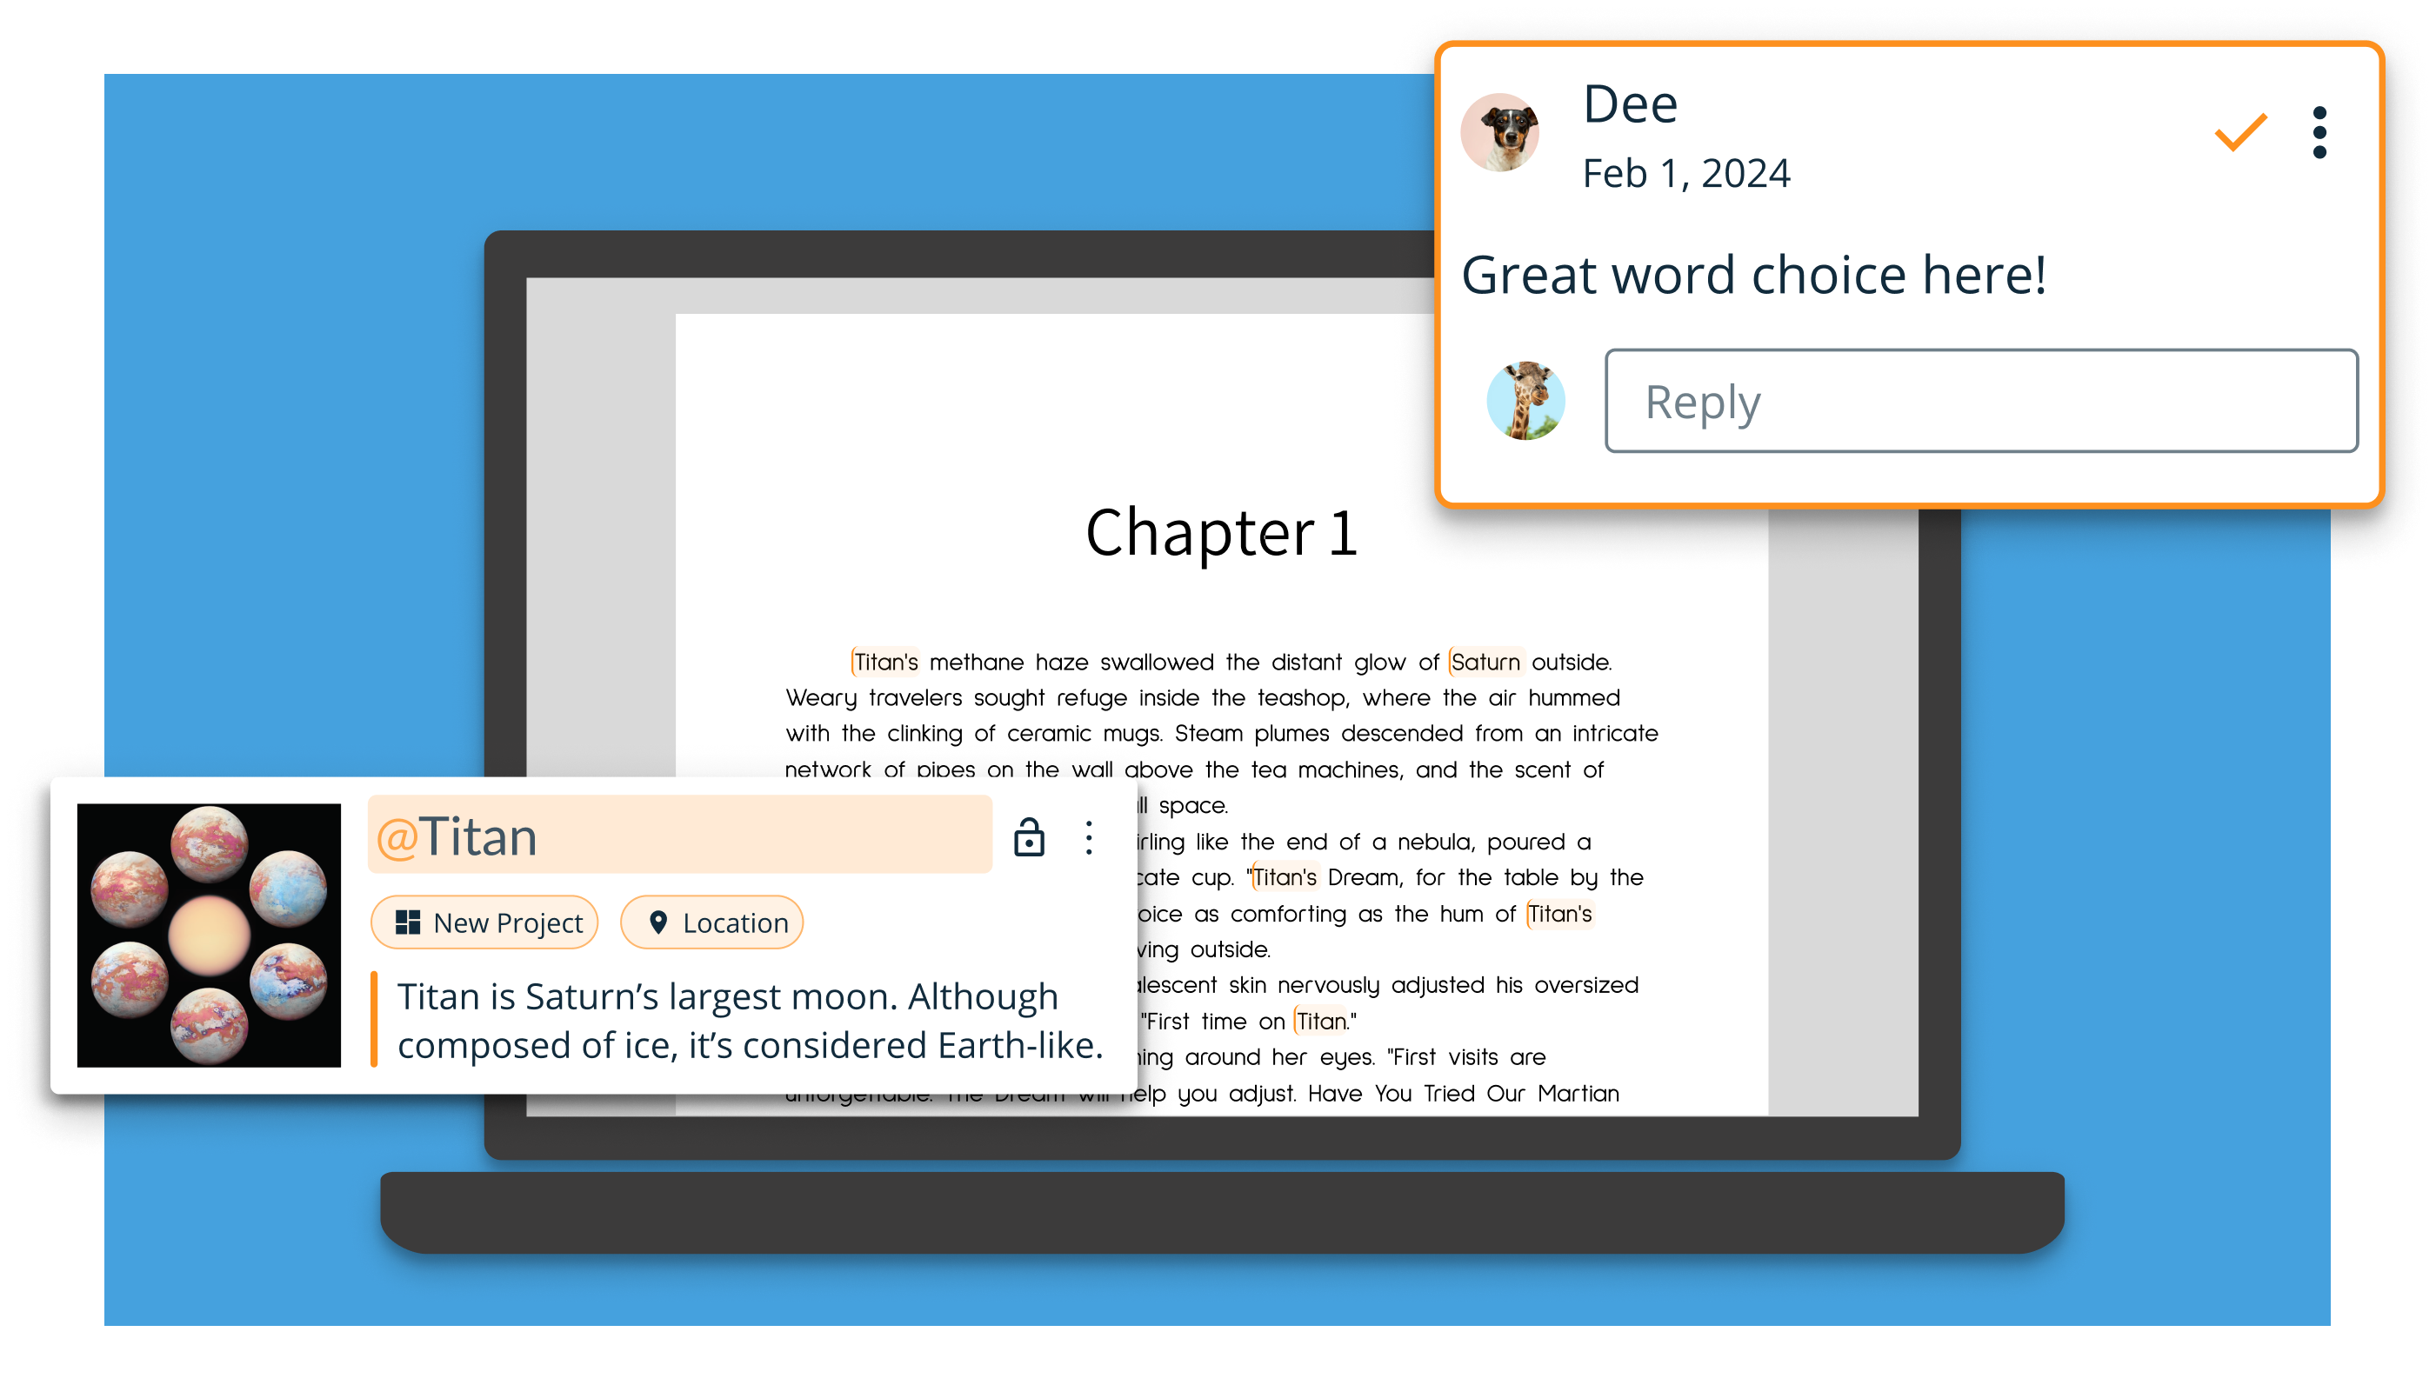Click the three-dot menu on @Titan card

click(x=1083, y=836)
